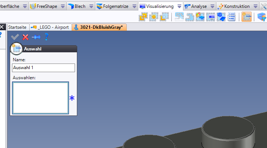
Task: Go to the Startseite tab
Action: click(17, 27)
